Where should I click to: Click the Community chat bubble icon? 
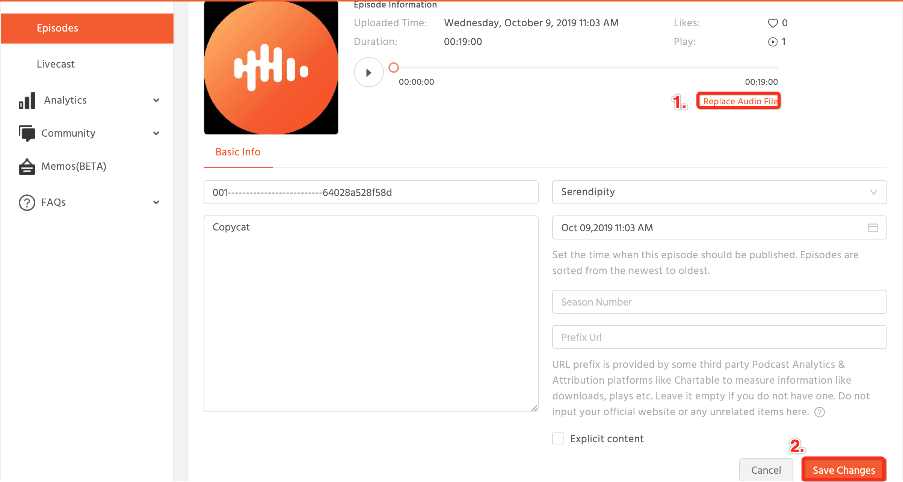click(x=27, y=133)
